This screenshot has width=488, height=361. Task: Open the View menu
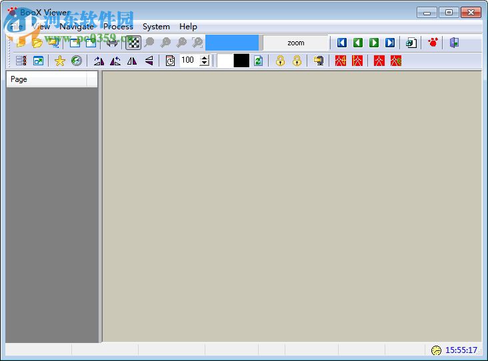tap(41, 27)
